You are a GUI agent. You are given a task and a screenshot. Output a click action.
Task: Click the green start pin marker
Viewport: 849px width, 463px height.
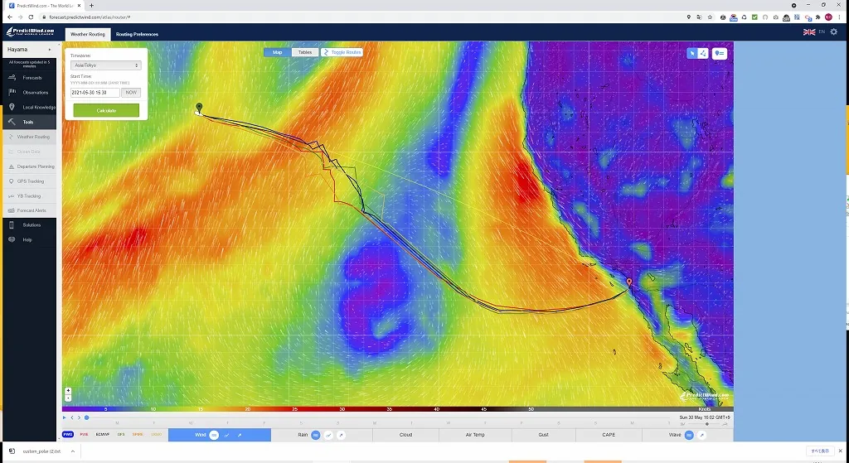click(x=199, y=108)
